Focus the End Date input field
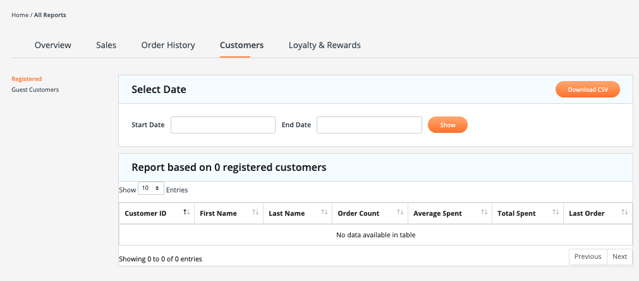This screenshot has width=639, height=281. coord(369,125)
